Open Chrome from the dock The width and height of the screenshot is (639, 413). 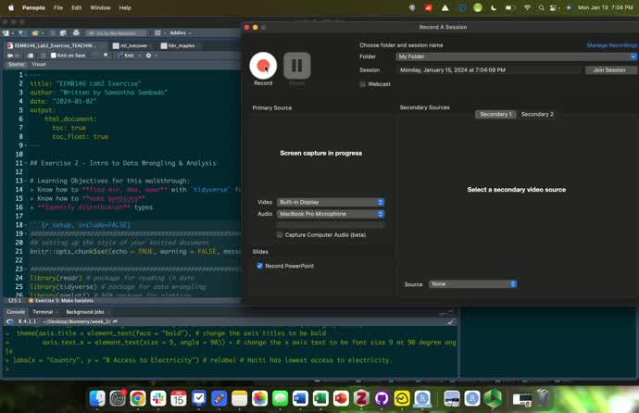pyautogui.click(x=137, y=397)
